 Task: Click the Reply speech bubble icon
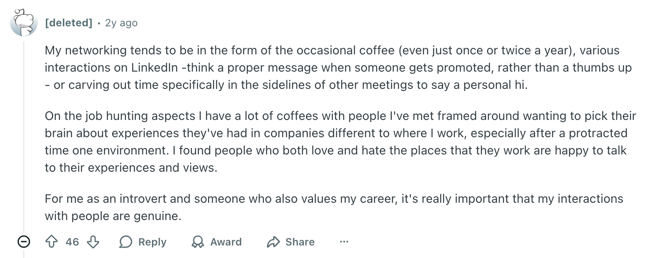tap(126, 242)
